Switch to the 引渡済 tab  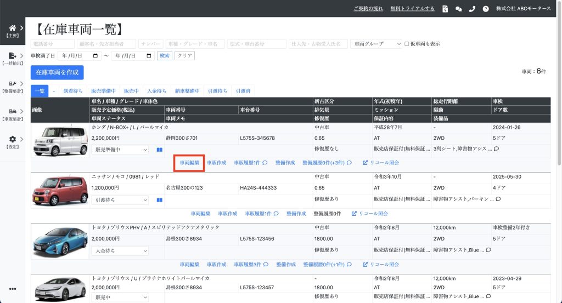point(243,91)
